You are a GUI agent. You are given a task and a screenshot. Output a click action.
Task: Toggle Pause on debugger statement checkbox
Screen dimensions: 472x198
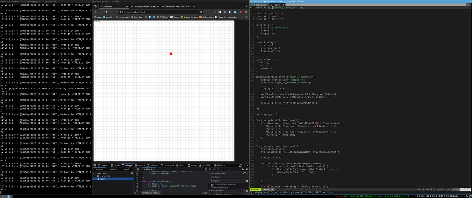point(212,185)
